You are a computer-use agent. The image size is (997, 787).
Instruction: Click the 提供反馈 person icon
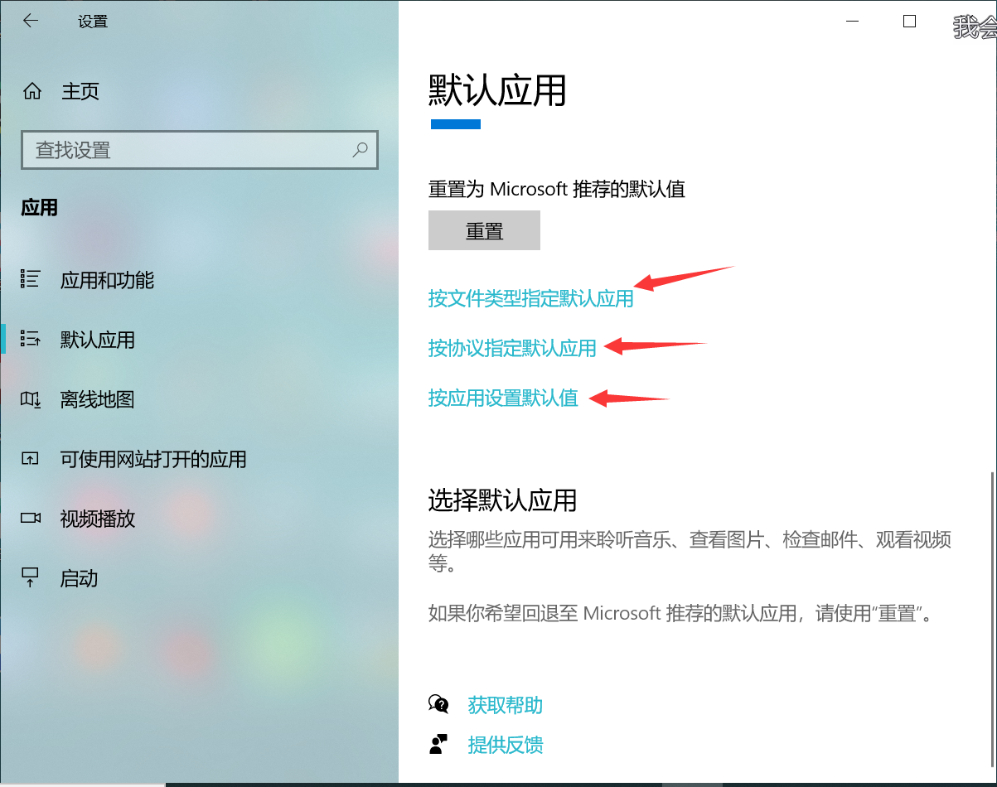(x=439, y=743)
